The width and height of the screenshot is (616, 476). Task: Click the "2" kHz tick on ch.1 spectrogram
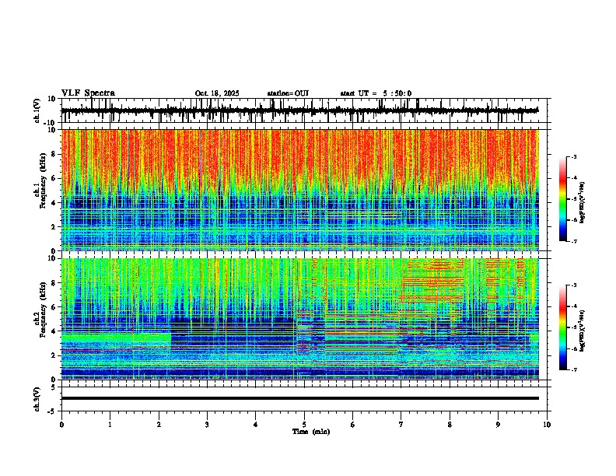pyautogui.click(x=54, y=226)
